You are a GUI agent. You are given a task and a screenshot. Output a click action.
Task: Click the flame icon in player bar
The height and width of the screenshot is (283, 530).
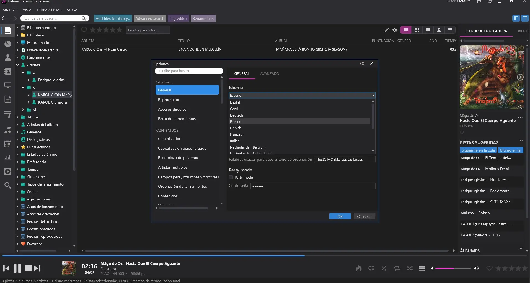click(x=359, y=268)
